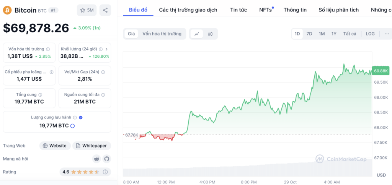The height and width of the screenshot is (185, 392).
Task: Open info icon beside Lượng cung lưu hành
Action: (75, 117)
